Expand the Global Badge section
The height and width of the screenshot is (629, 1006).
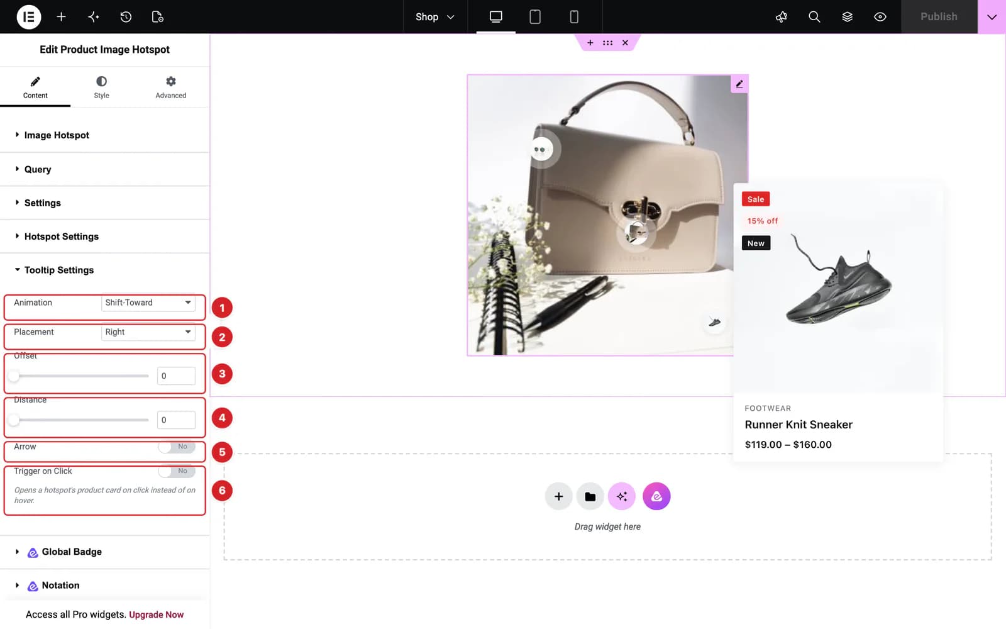coord(104,552)
